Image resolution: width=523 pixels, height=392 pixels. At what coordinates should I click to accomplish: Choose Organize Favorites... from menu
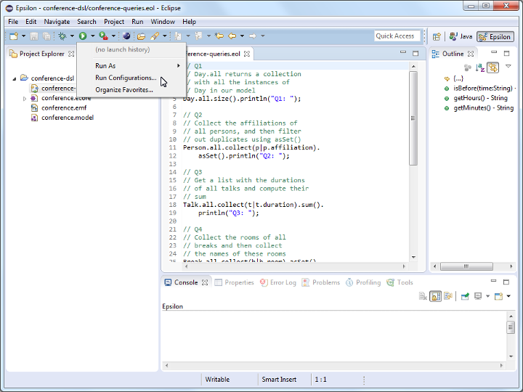[x=124, y=90]
